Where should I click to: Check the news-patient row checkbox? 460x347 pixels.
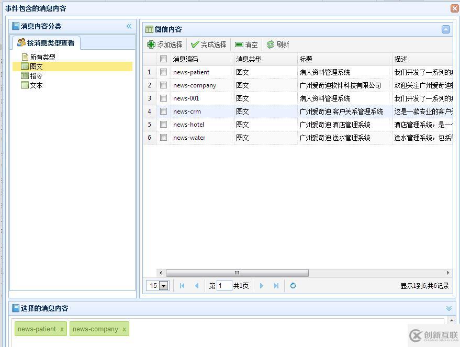(x=163, y=72)
